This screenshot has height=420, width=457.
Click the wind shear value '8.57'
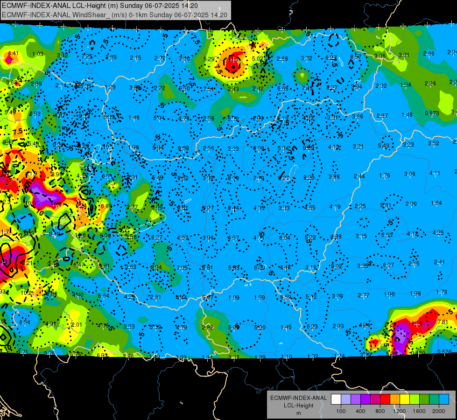click(356, 56)
